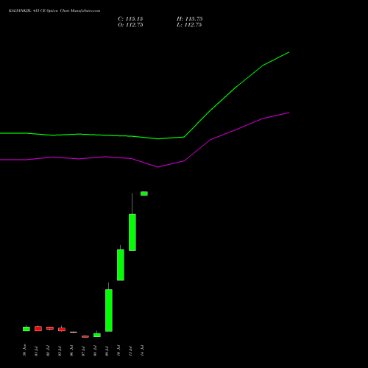Select the open value O: 112.75
Screen dimensions: 368x368
[x=130, y=25]
